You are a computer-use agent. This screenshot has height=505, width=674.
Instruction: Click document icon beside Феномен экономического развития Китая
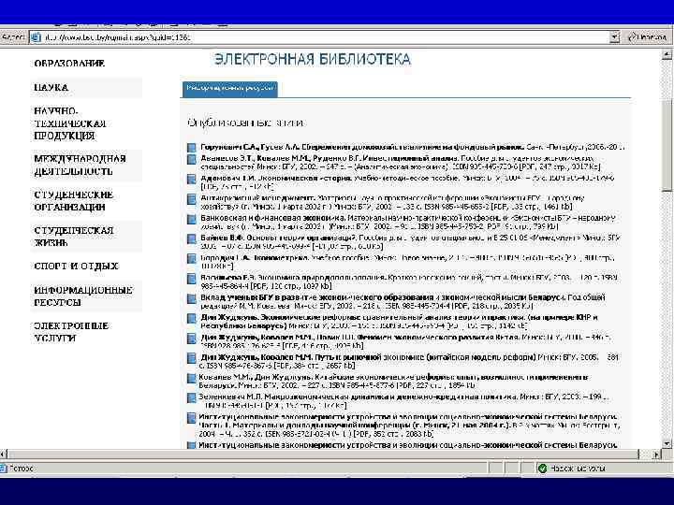tap(192, 338)
